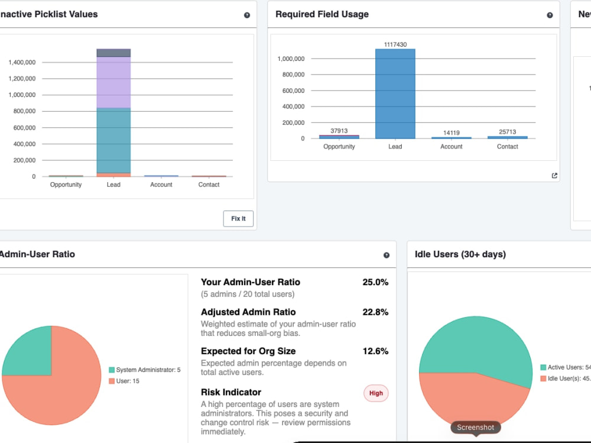Select the Account bar in Required Field Usage

[451, 138]
